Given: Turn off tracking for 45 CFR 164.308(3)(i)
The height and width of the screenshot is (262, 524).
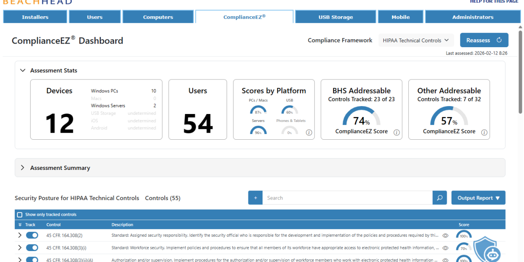Looking at the screenshot, I should [x=31, y=247].
